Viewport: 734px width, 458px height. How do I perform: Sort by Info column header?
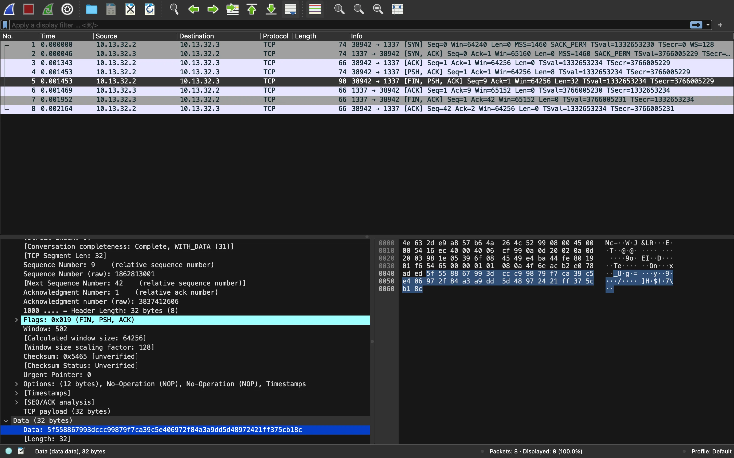pyautogui.click(x=541, y=36)
